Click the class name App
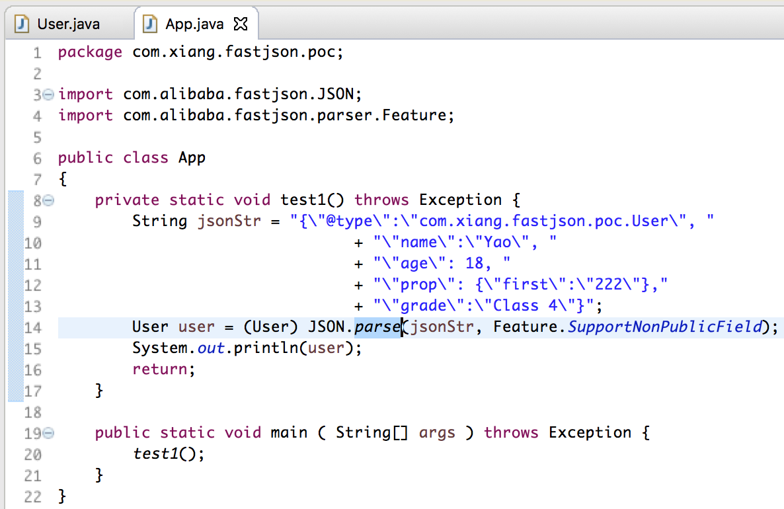Screen dimensions: 784x509 [192, 158]
